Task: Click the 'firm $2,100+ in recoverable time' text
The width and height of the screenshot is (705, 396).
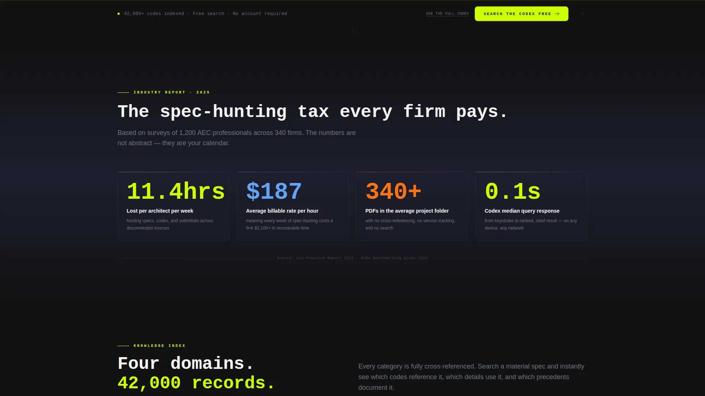Action: pos(277,228)
